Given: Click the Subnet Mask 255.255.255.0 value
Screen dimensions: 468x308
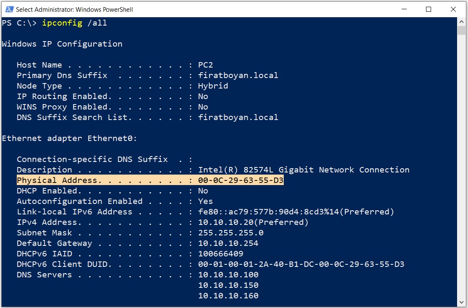Looking at the screenshot, I should coord(231,233).
